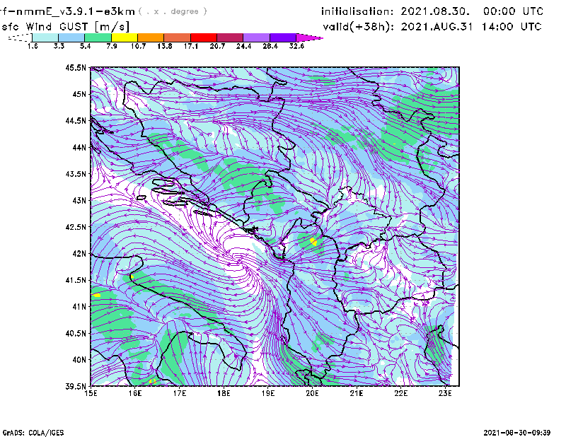Click the 18E longitude label
The height and width of the screenshot is (437, 566).
(x=224, y=393)
